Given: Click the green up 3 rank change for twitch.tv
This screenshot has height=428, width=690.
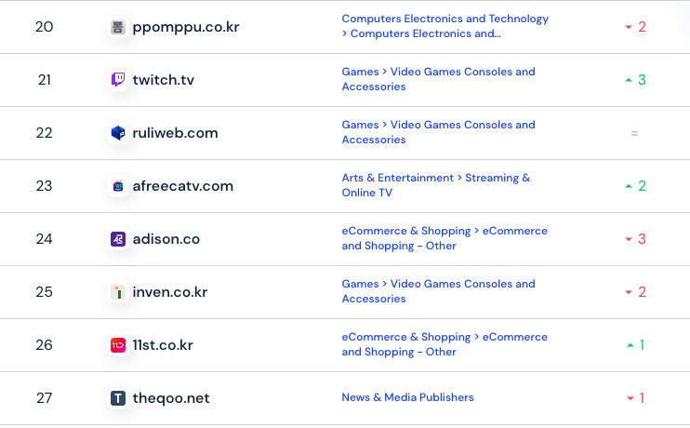Looking at the screenshot, I should pyautogui.click(x=635, y=80).
